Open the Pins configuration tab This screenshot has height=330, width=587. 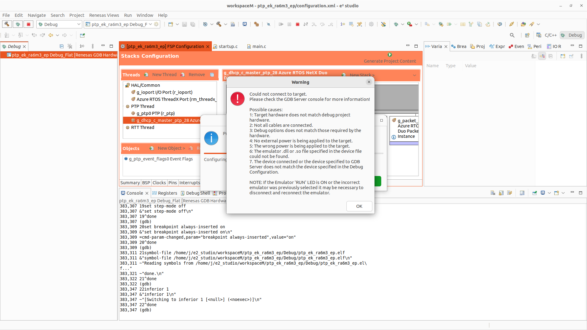pyautogui.click(x=172, y=183)
